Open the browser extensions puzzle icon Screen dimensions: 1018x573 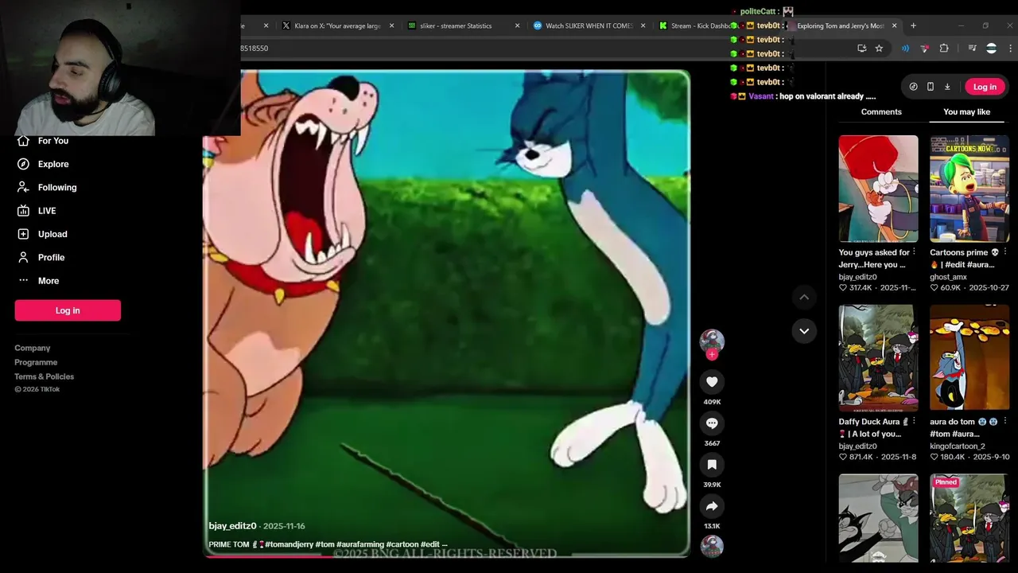coord(944,49)
